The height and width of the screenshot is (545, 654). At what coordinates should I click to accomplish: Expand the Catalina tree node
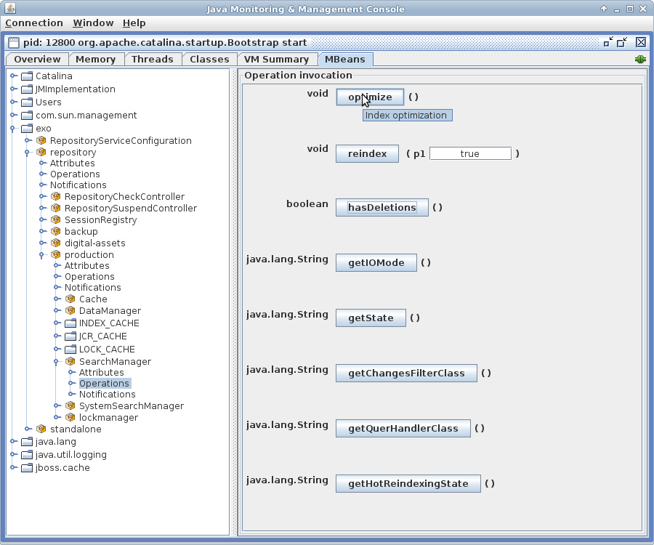coord(13,76)
